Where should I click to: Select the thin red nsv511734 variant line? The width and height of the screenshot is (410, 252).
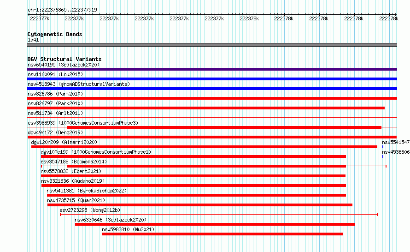coord(212,117)
